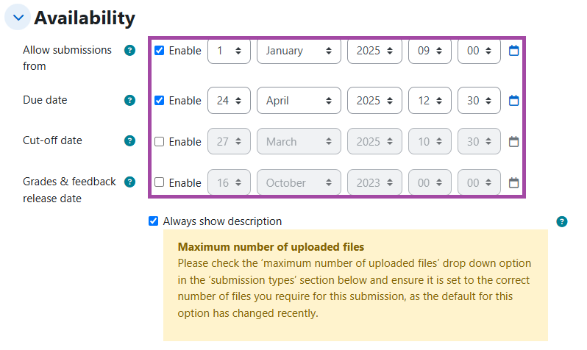This screenshot has width=587, height=350.
Task: Open minute 00 dropdown for submissions from
Action: (x=479, y=51)
